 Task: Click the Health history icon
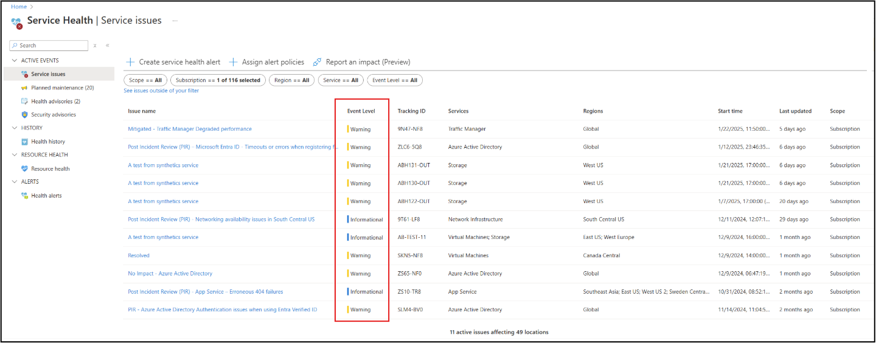point(24,142)
